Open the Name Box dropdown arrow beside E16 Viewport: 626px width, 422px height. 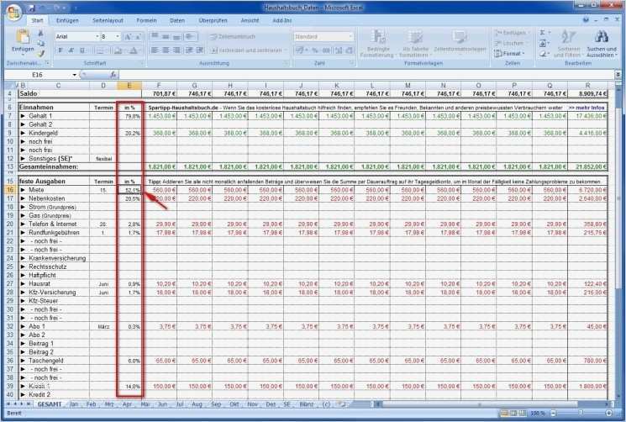coord(74,75)
